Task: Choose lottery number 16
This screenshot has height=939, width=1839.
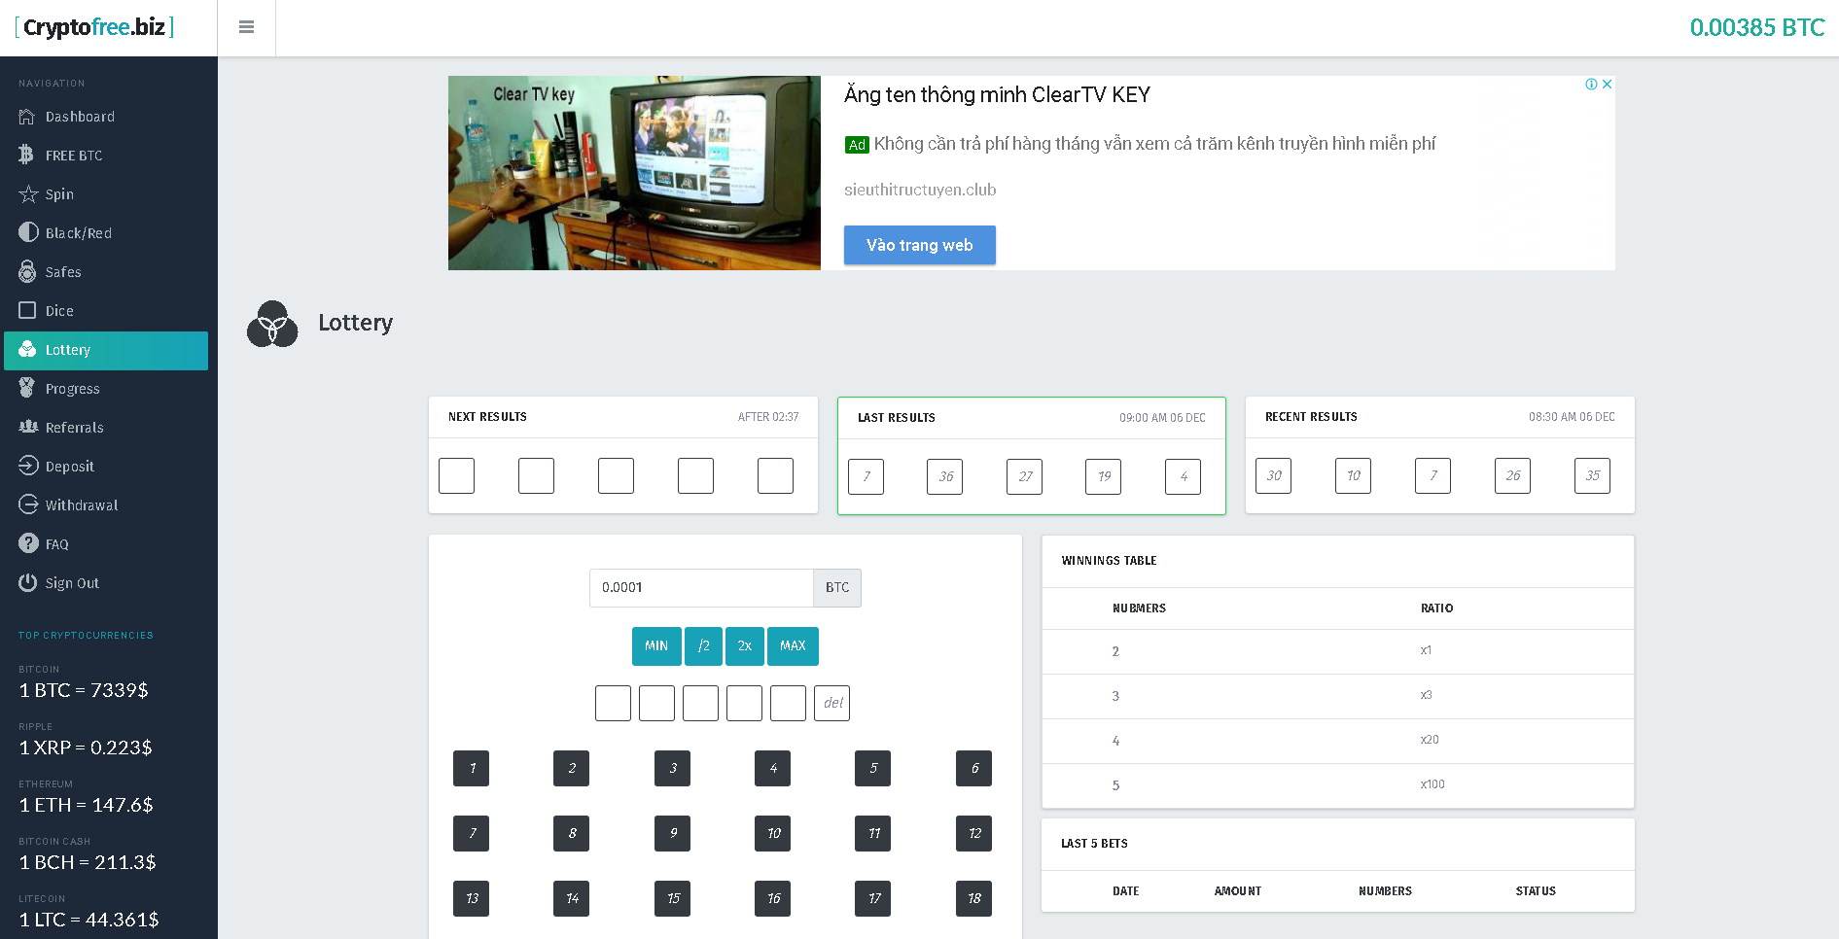Action: tap(773, 898)
